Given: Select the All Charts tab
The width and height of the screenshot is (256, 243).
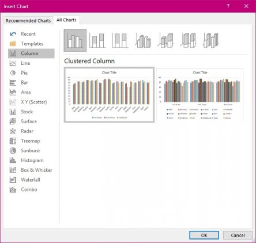Looking at the screenshot, I should click(x=66, y=20).
